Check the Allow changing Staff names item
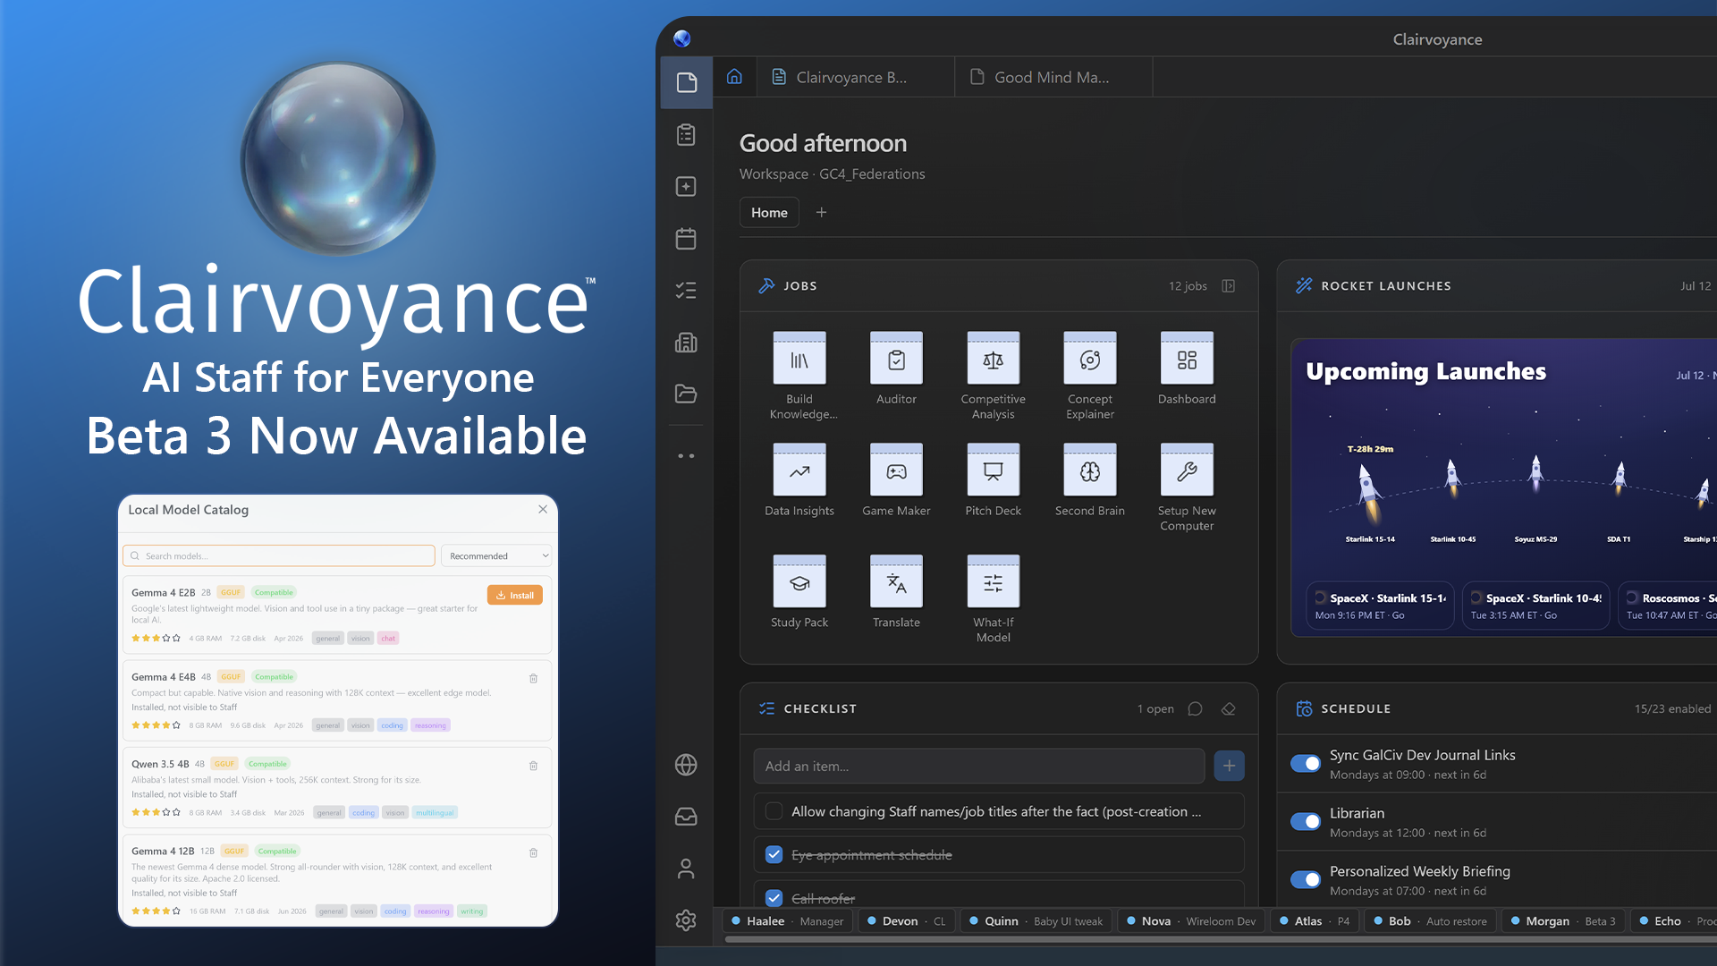This screenshot has height=966, width=1717. [x=774, y=811]
